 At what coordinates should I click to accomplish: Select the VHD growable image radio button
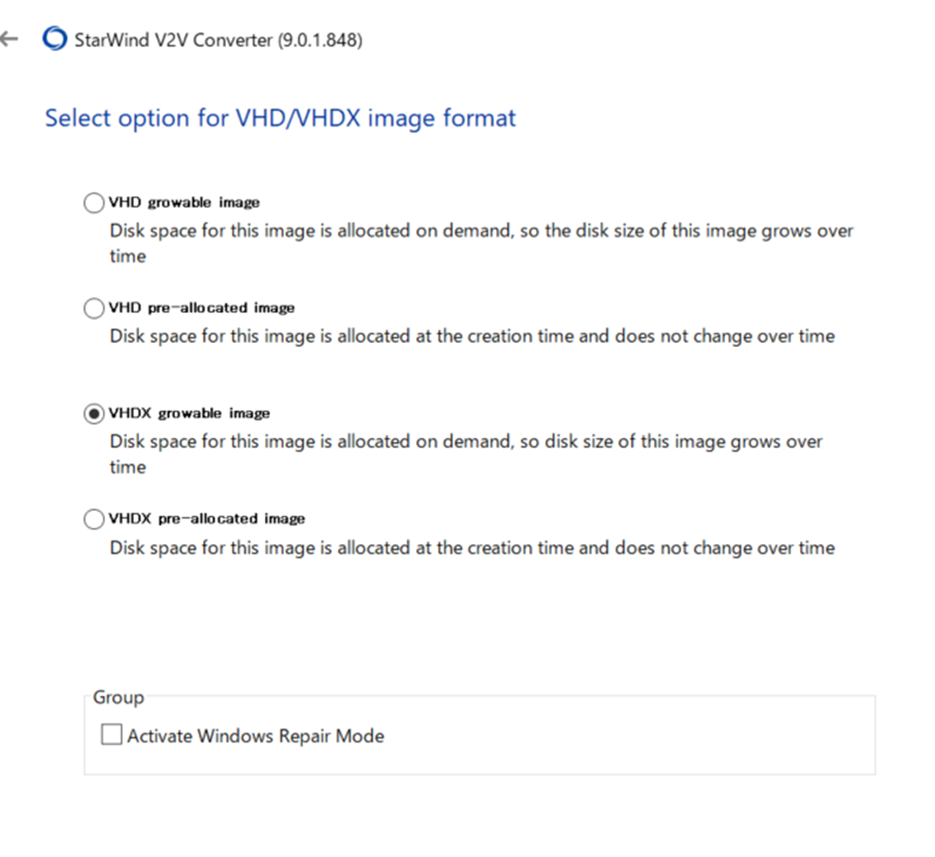point(94,203)
